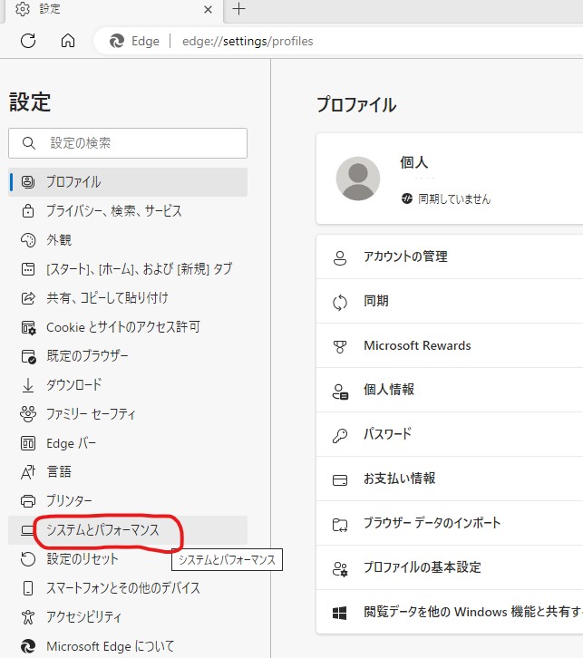Screen dimensions: 583x658
Task: Click the download arrow icon for ダウンロード
Action: click(x=28, y=385)
